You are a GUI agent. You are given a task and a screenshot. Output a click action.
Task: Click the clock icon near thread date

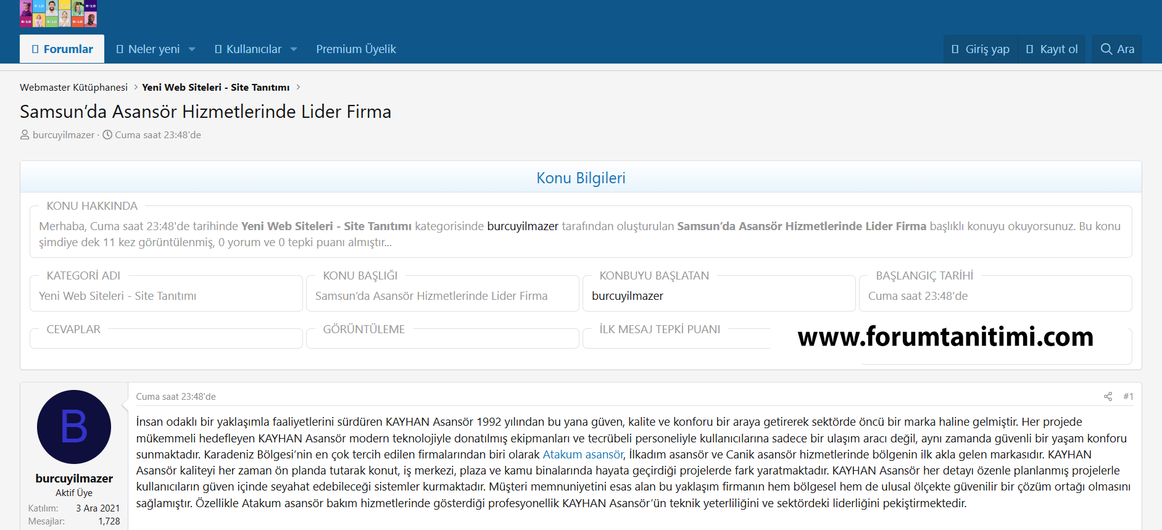[x=107, y=135]
